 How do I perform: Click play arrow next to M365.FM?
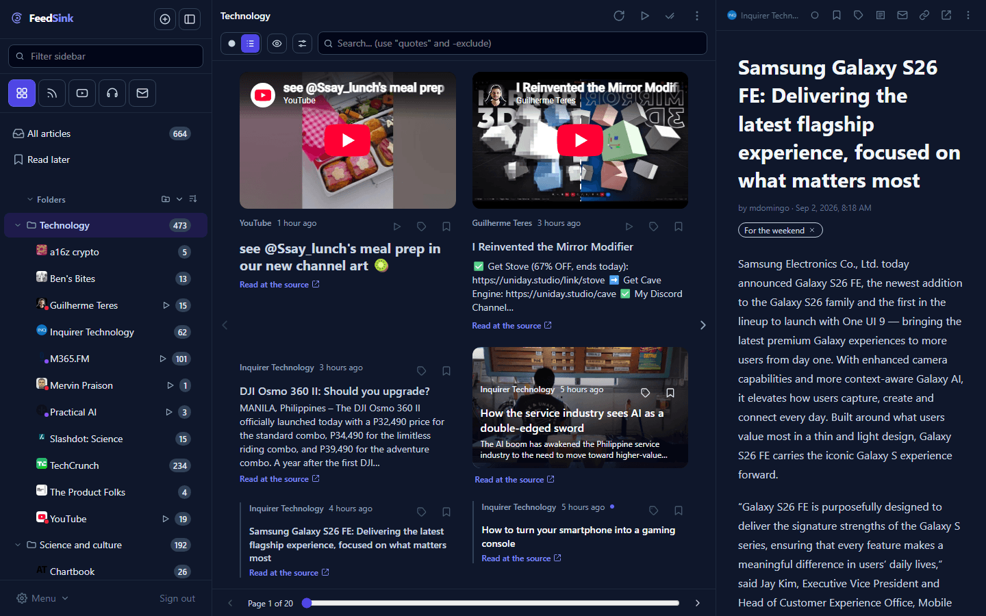coord(163,359)
